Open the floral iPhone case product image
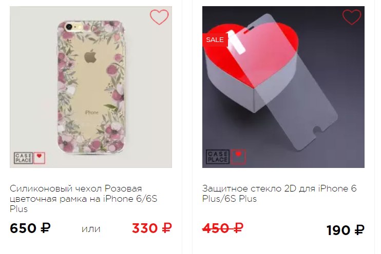Screen dimensions: 381x254 click(x=91, y=87)
